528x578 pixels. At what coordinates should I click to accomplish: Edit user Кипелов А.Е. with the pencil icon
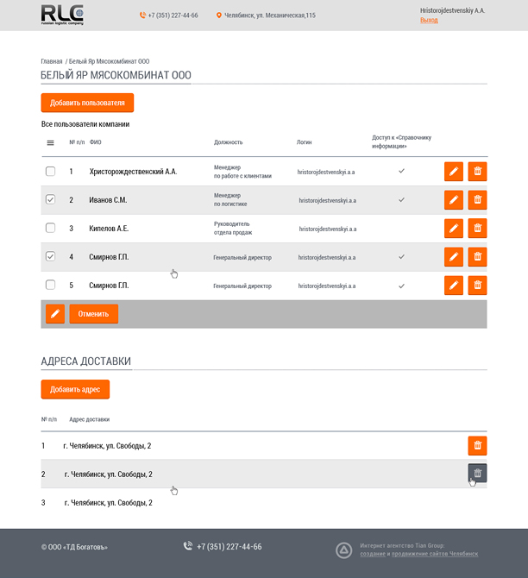454,228
